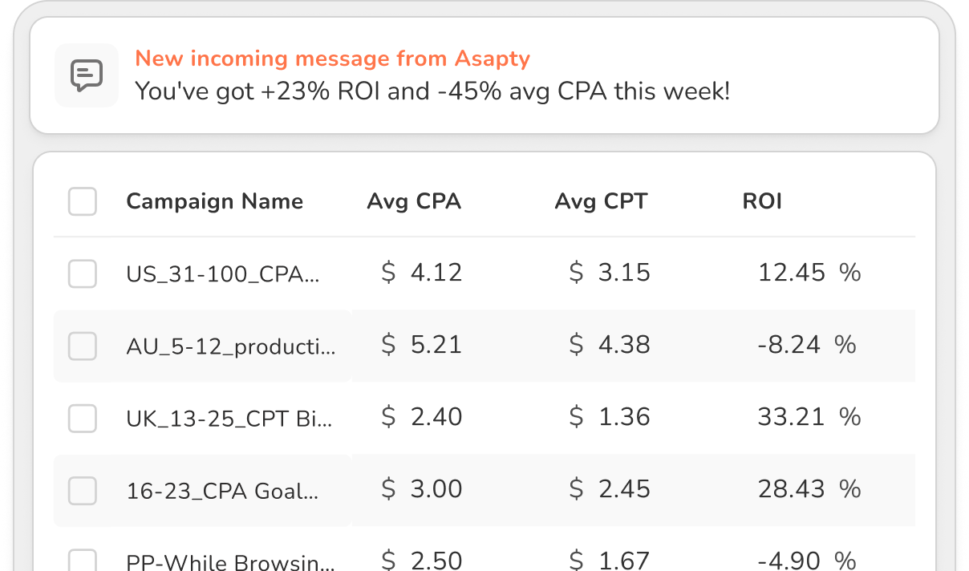Select the AU_5-12_producti campaign checkbox
969x571 pixels.
[83, 346]
